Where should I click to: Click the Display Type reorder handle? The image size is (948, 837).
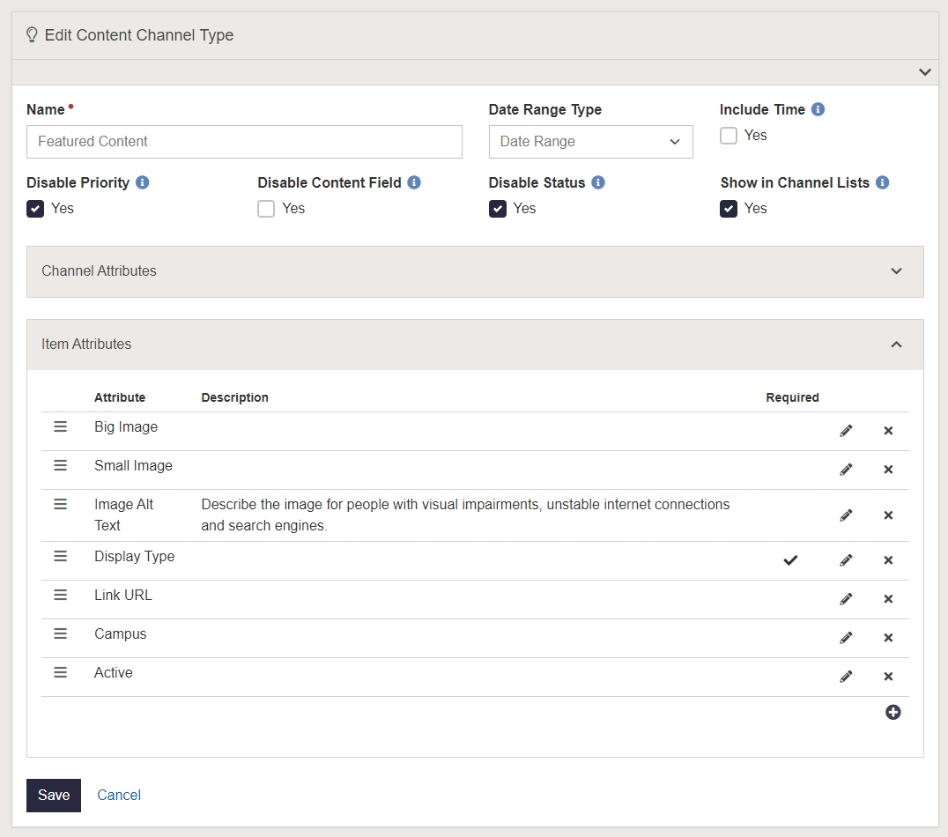61,556
